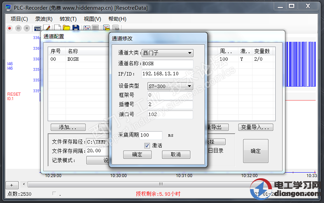Click 授权剩余:5.93小时 status text
324x203 pixels.
coord(158,194)
